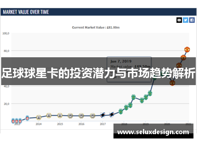Click the first green Sporting crest marker
The width and height of the screenshot is (197, 142).
(121, 111)
